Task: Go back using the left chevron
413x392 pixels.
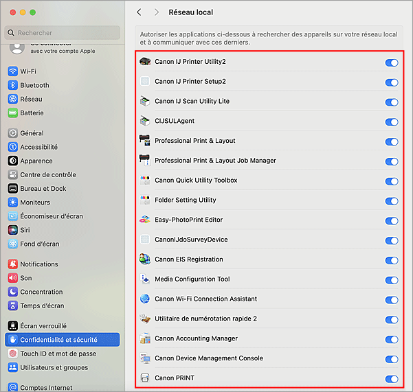Action: click(139, 12)
